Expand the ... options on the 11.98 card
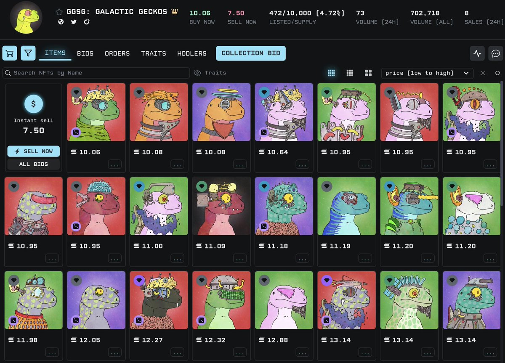Image resolution: width=505 pixels, height=363 pixels. point(52,353)
